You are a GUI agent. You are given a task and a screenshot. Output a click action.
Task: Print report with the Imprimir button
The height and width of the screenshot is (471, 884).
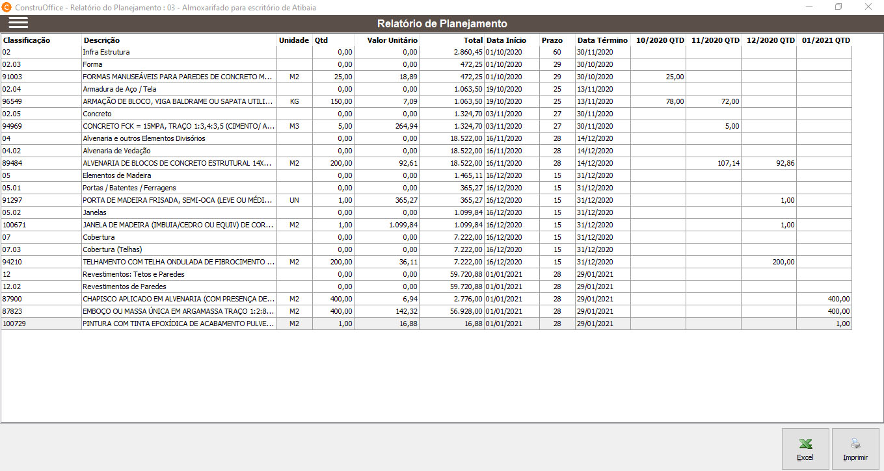tap(855, 448)
